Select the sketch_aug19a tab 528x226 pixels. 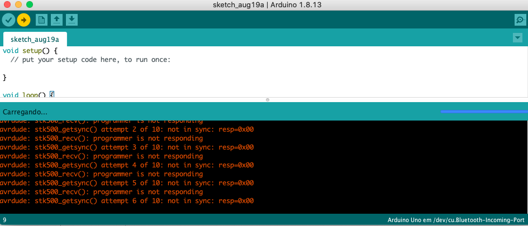pyautogui.click(x=35, y=40)
